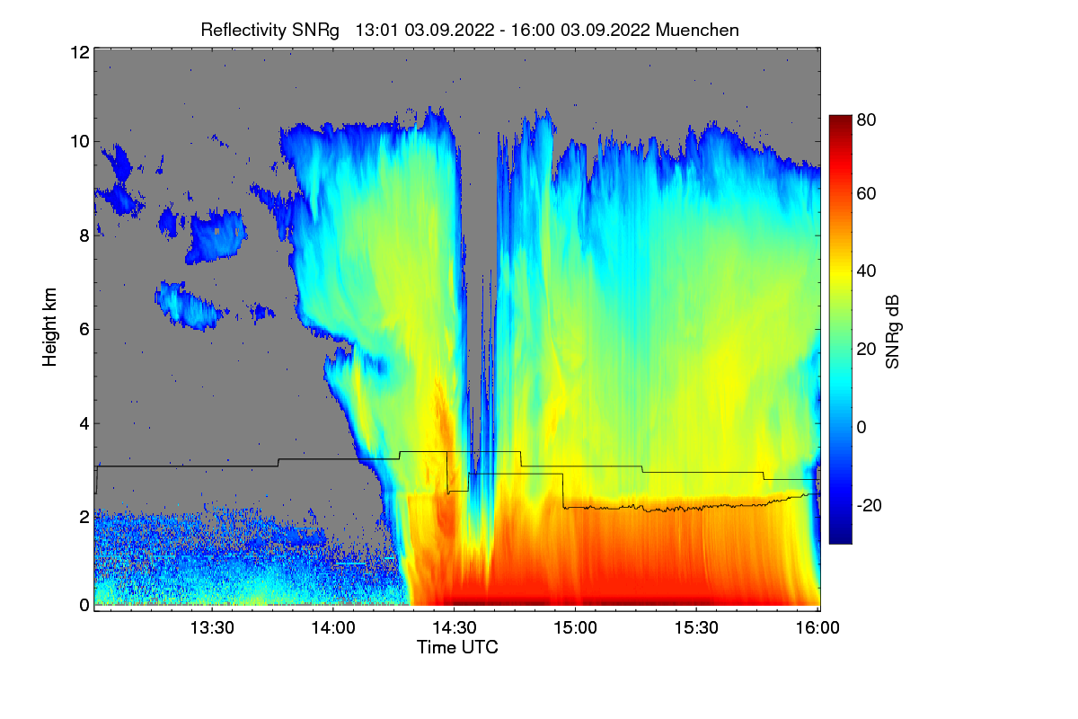Click the 13:30 time axis tick label
This screenshot has height=719, width=1078.
coord(211,628)
